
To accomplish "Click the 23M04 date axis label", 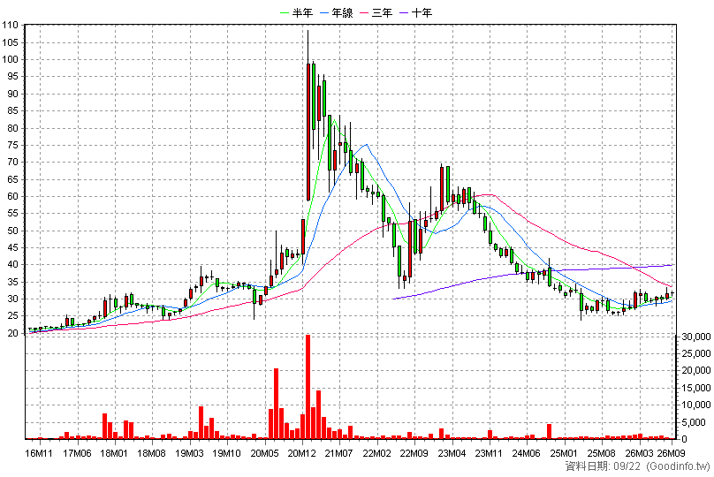I will [x=452, y=453].
